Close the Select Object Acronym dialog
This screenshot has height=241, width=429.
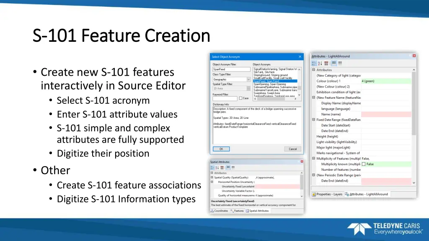coord(300,56)
